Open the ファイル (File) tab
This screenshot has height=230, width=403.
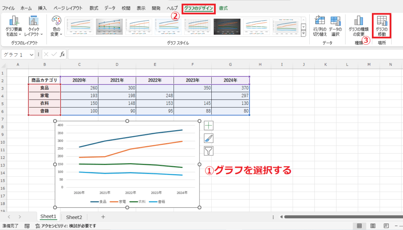(9, 8)
